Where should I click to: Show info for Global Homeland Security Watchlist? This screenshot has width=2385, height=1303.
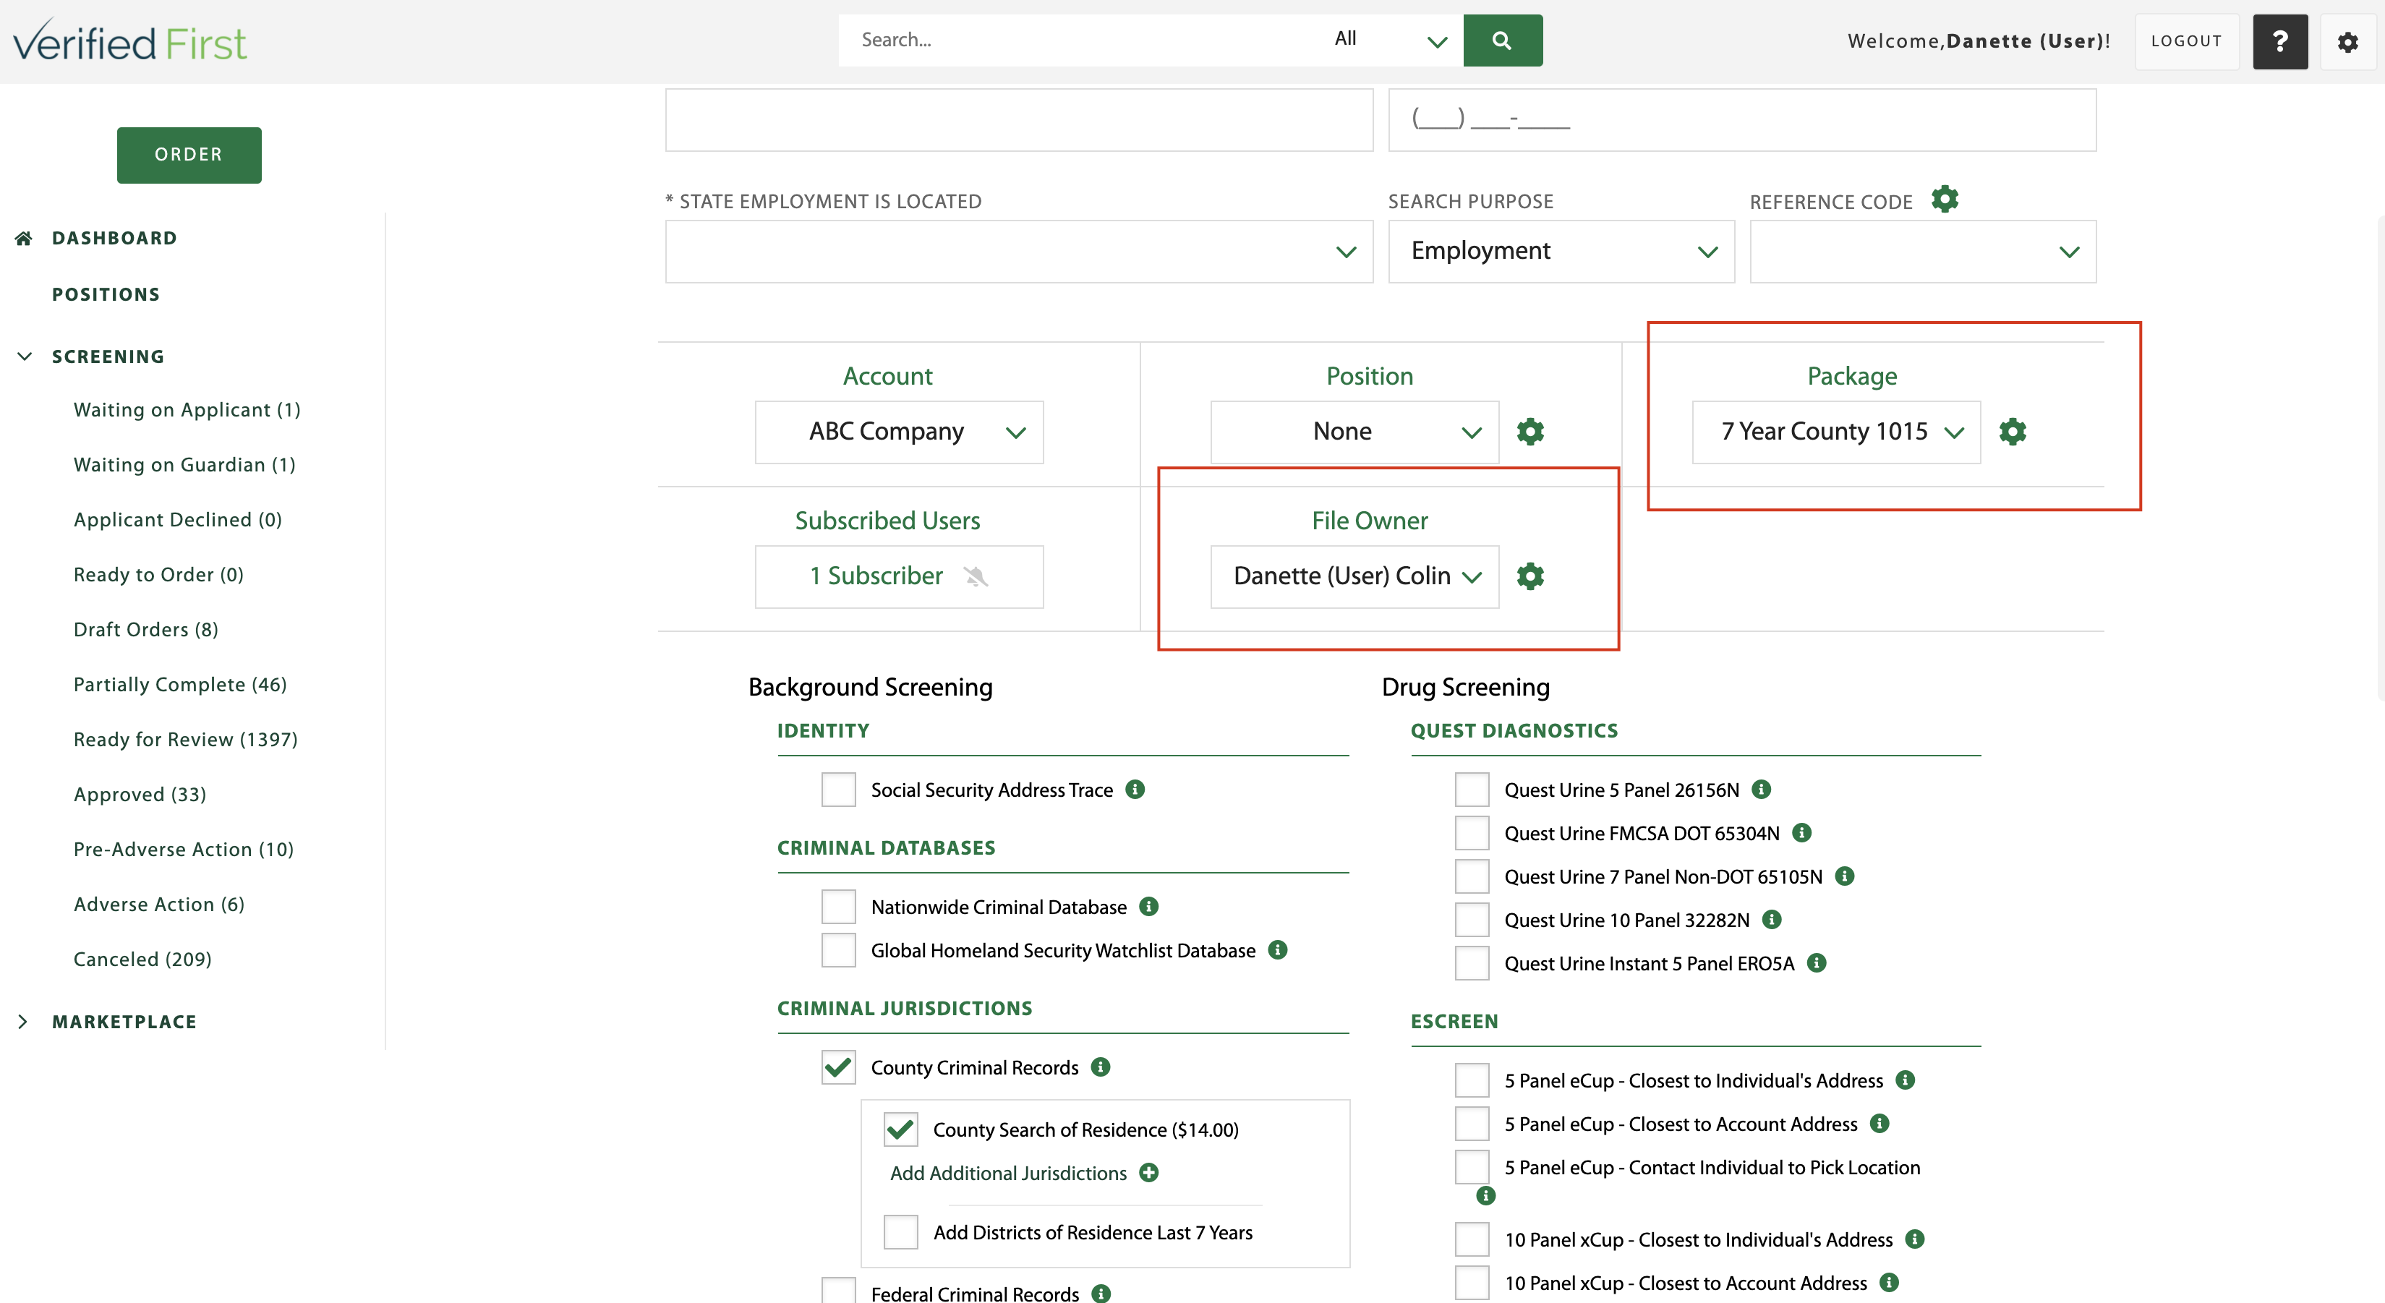click(1278, 949)
